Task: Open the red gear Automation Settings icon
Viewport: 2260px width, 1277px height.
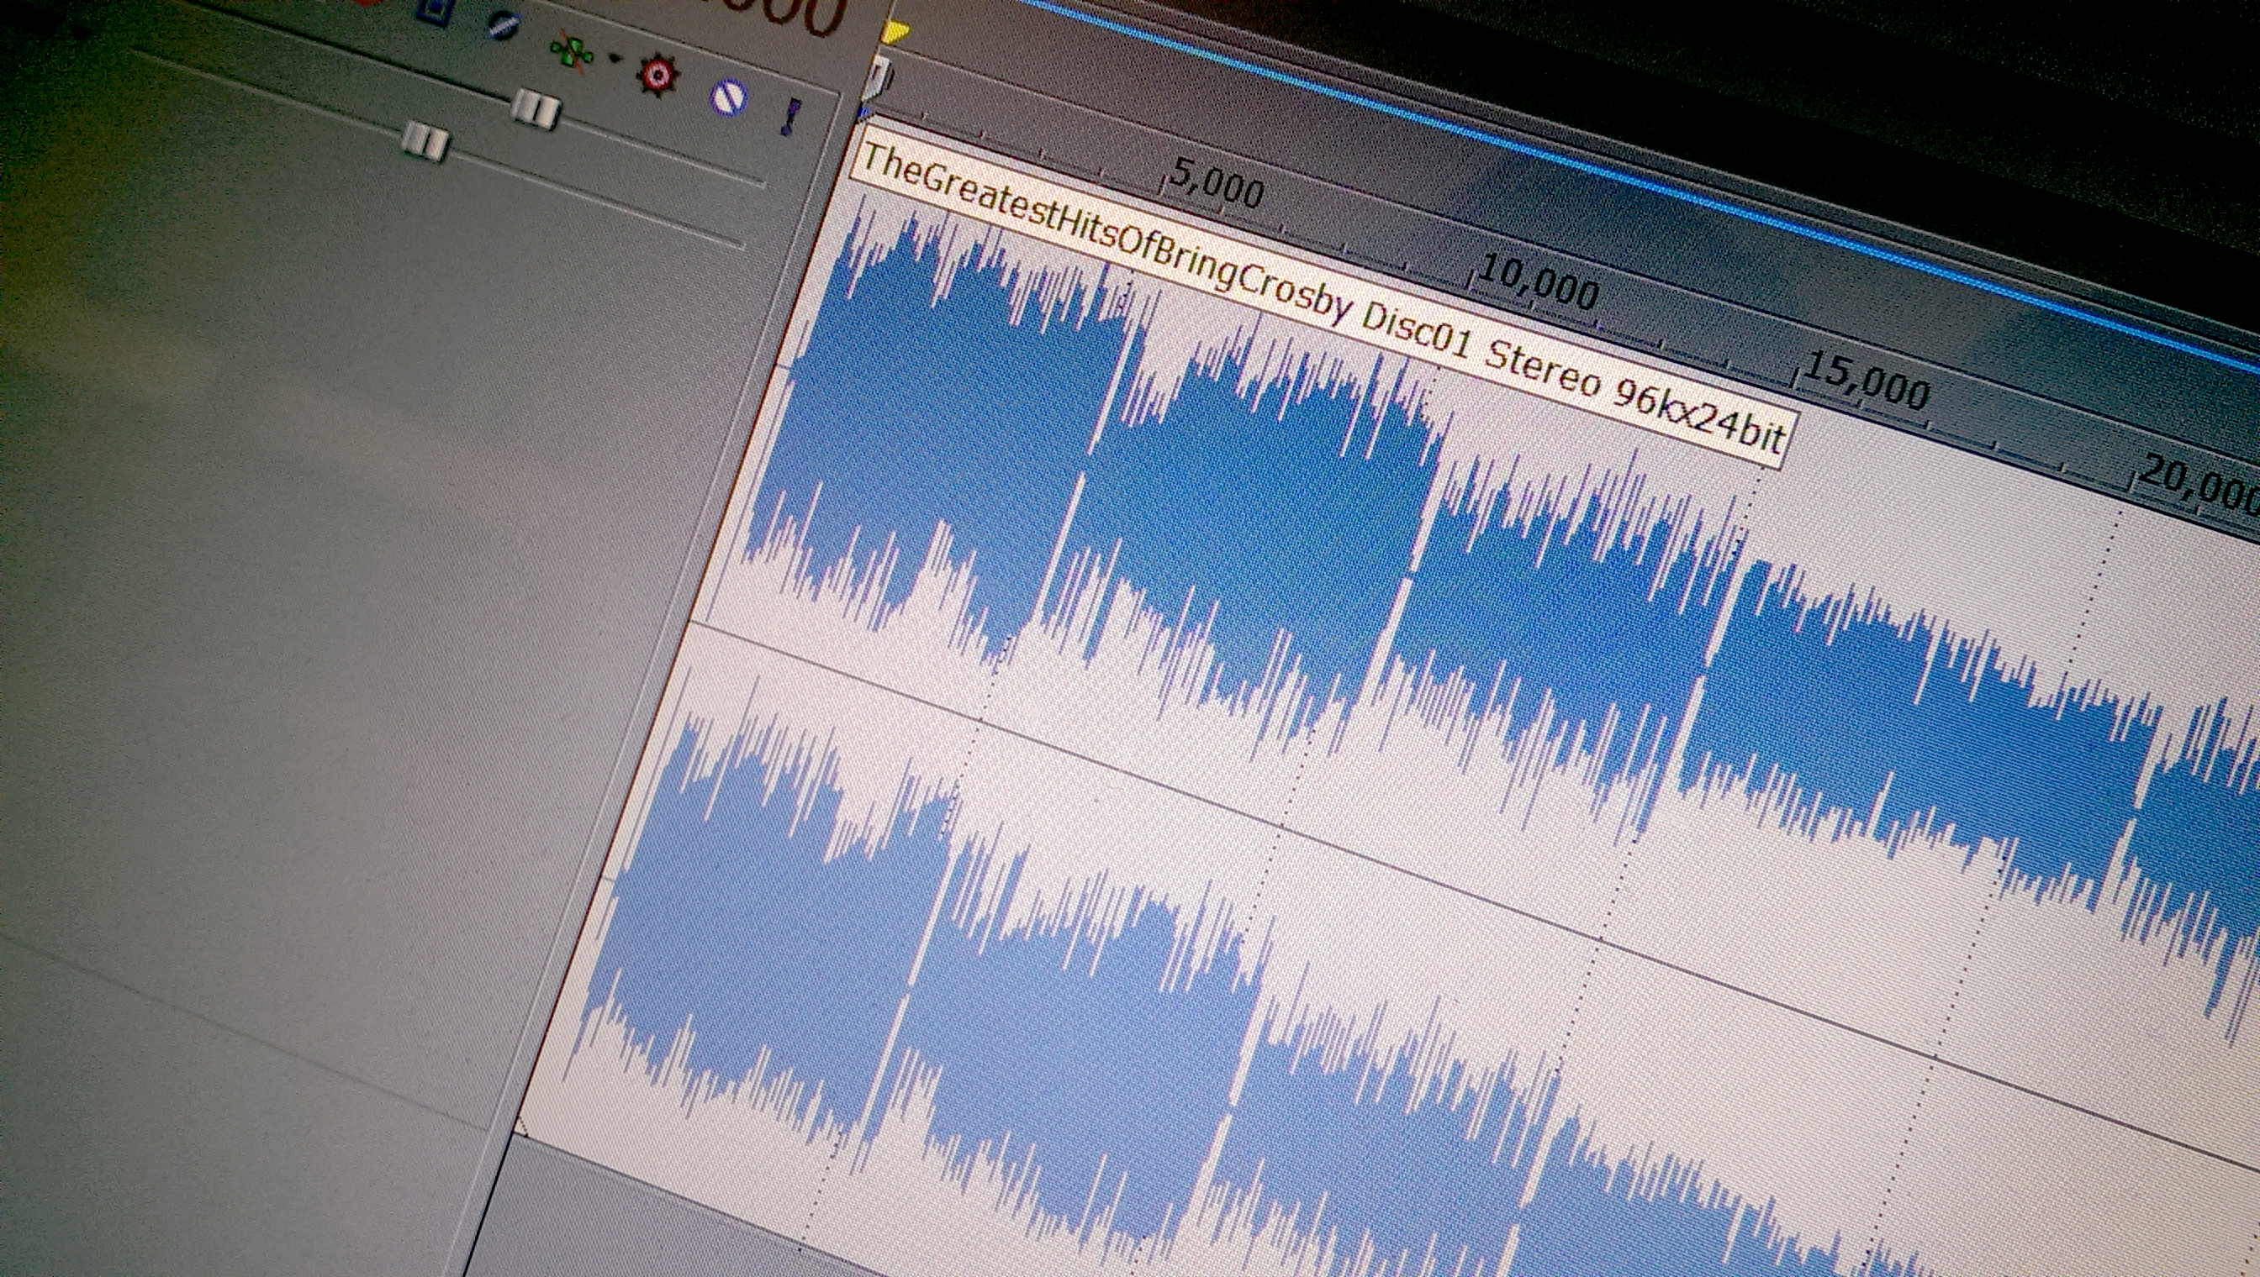Action: pos(658,76)
